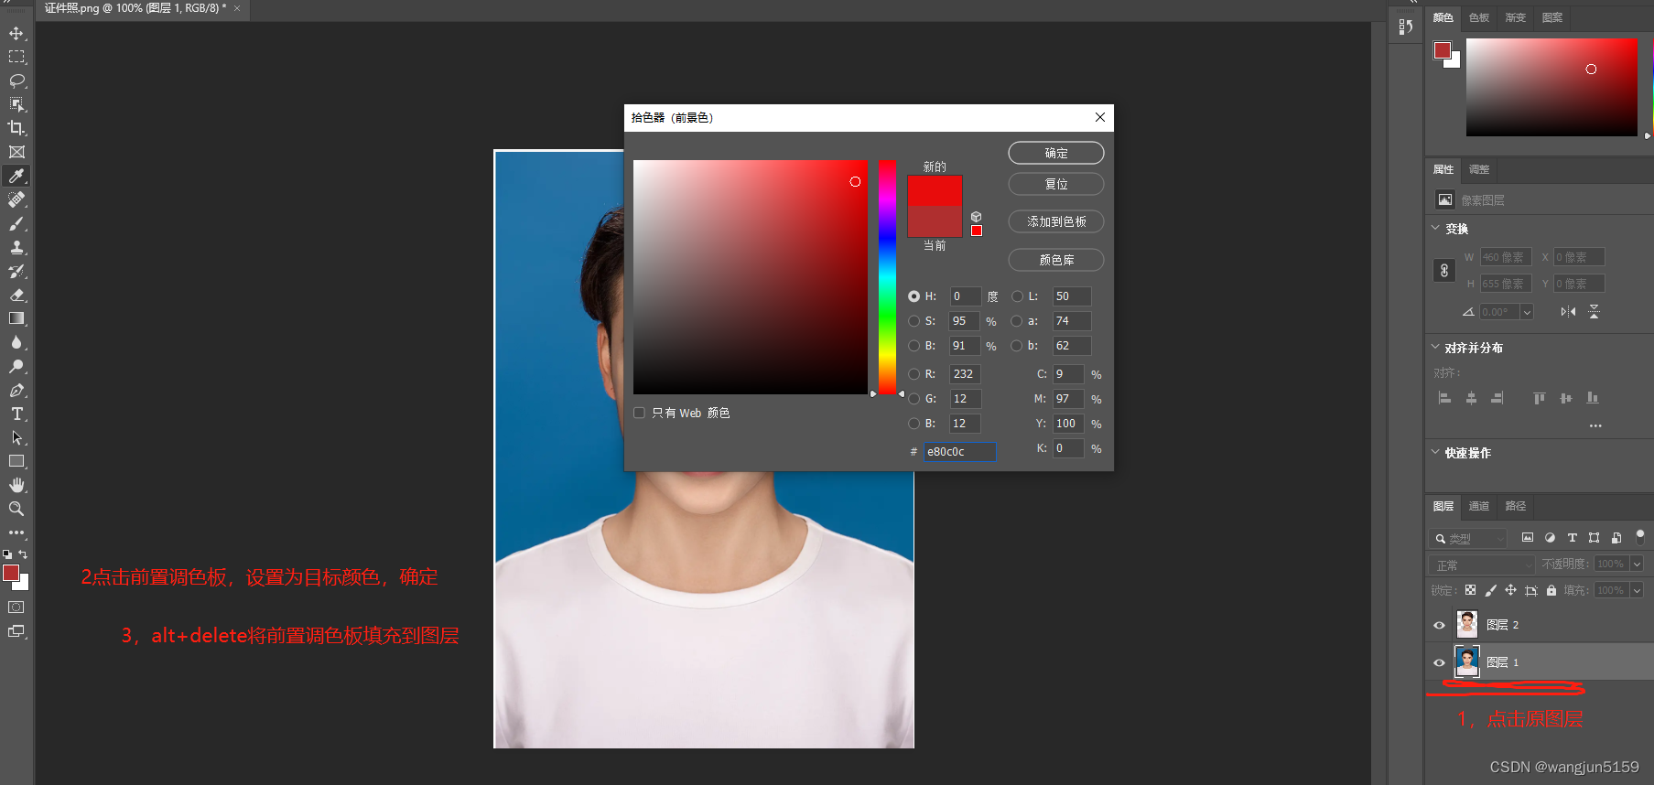This screenshot has height=785, width=1654.
Task: Select the L lightness radio button
Action: click(x=1017, y=296)
